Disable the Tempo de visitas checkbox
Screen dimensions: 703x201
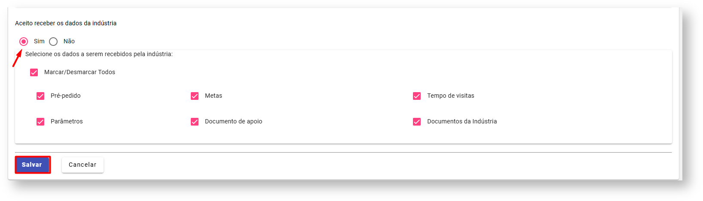[x=417, y=96]
